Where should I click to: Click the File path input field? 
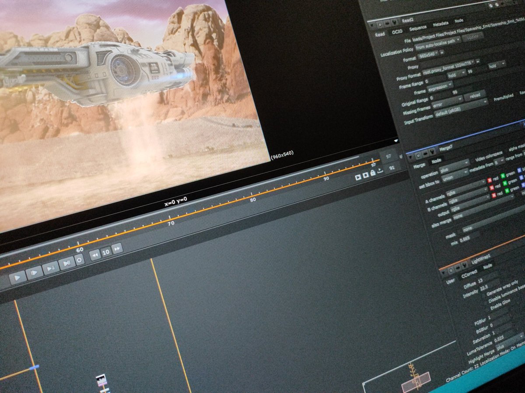[x=468, y=29]
